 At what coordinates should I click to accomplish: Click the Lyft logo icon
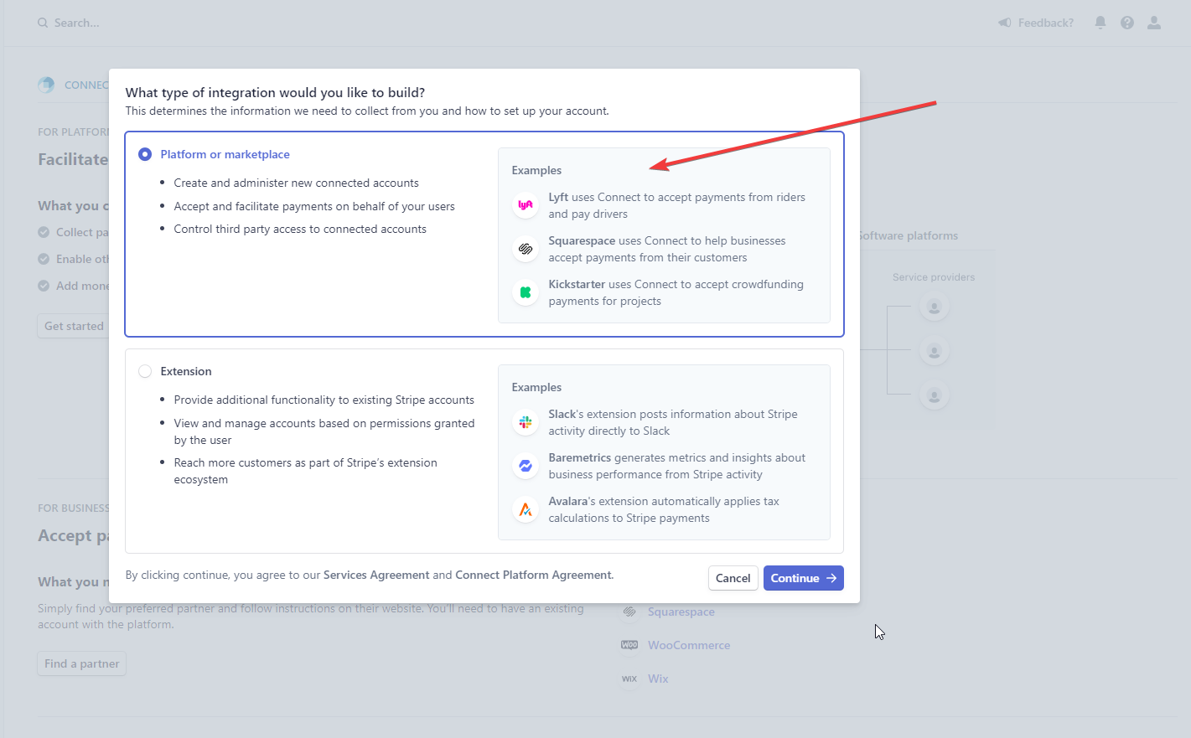click(526, 204)
